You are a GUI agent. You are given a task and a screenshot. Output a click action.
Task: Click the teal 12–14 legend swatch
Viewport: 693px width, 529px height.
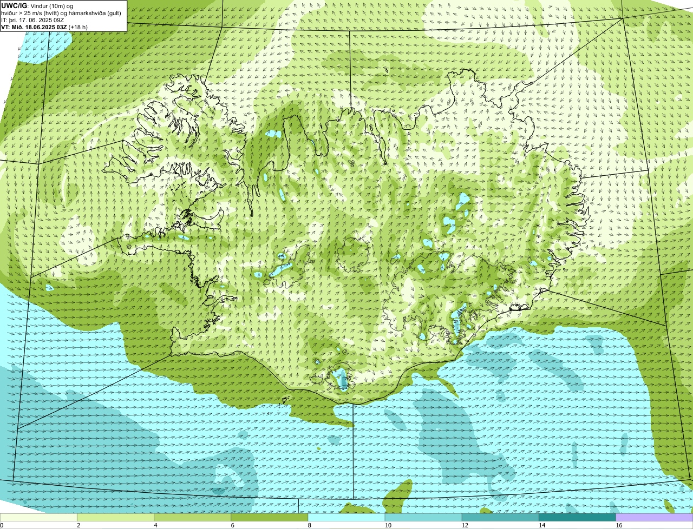[501, 518]
